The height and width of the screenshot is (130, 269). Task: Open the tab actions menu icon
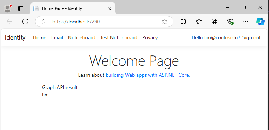[21, 8]
